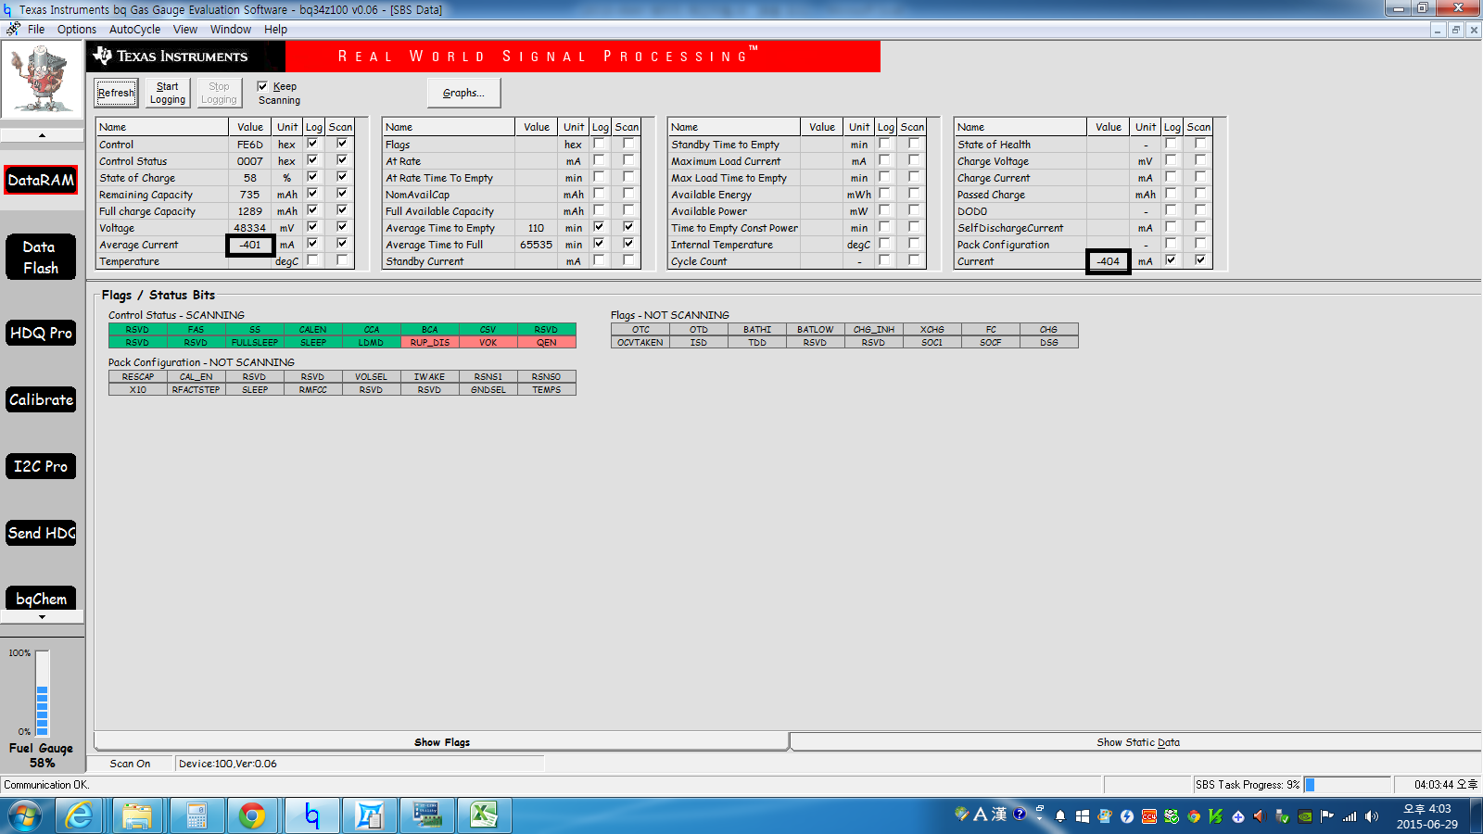Screen dimensions: 1483x834
Task: Switch to the Show Static Data tab
Action: 1137,742
